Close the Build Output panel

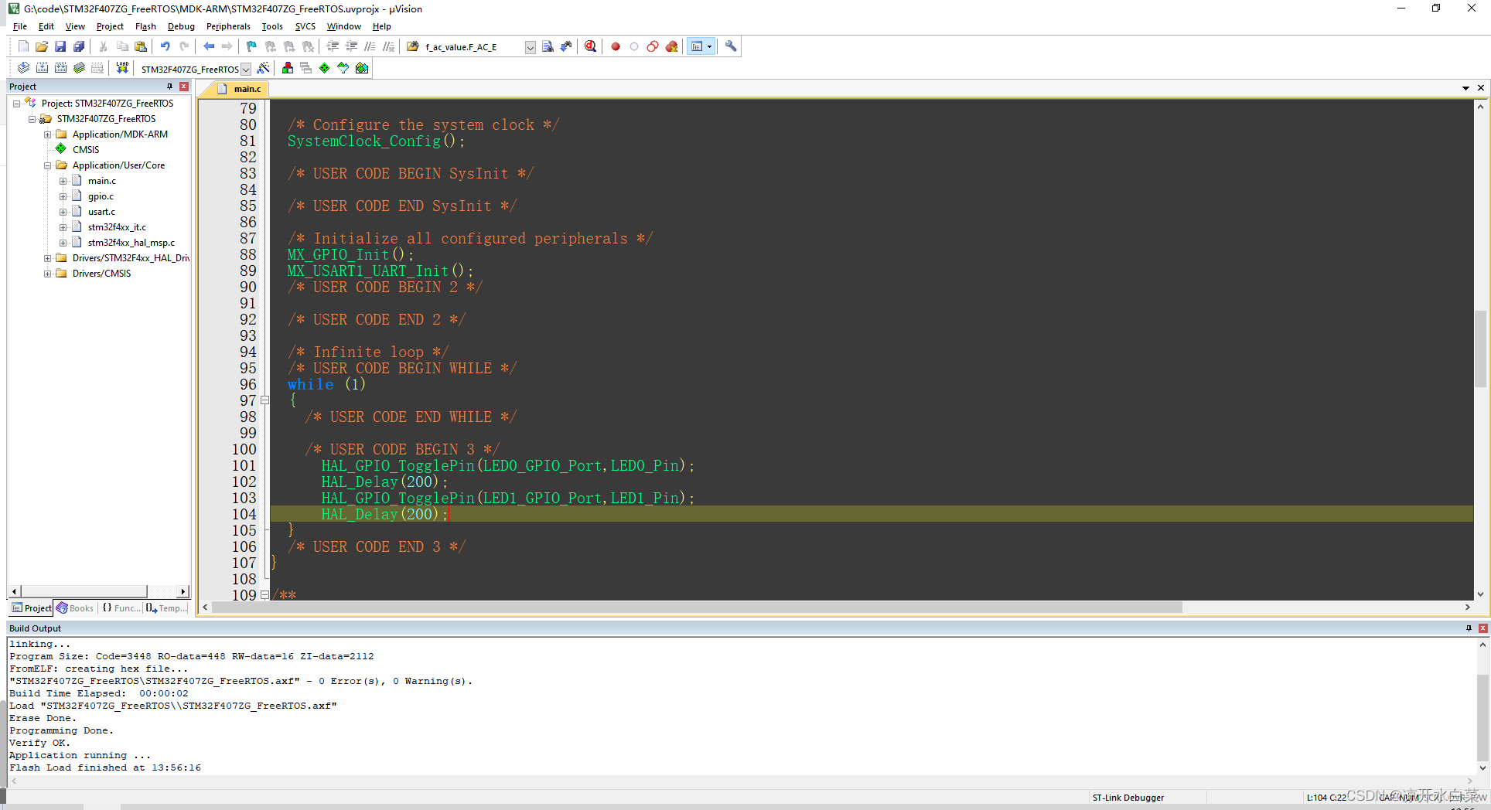(1483, 628)
